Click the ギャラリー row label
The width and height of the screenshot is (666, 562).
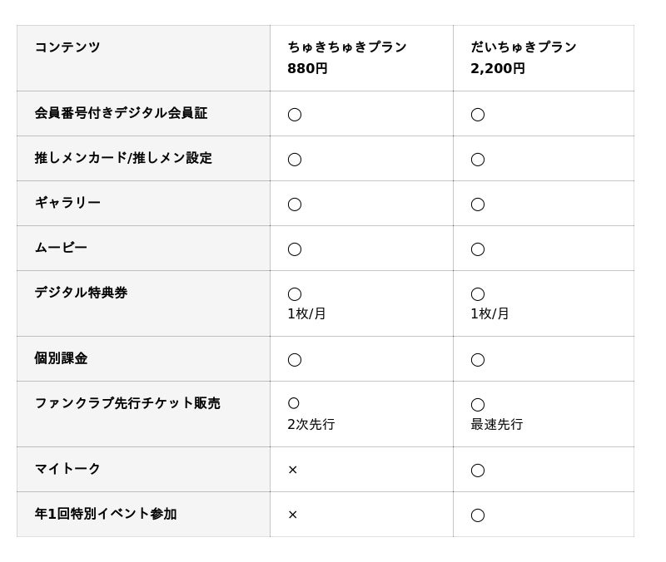click(x=67, y=203)
